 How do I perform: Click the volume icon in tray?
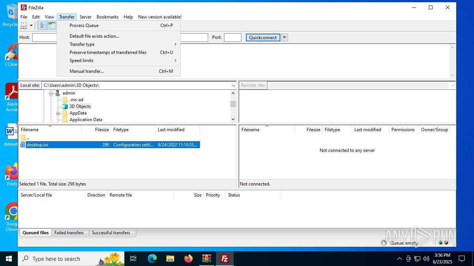coord(426,259)
